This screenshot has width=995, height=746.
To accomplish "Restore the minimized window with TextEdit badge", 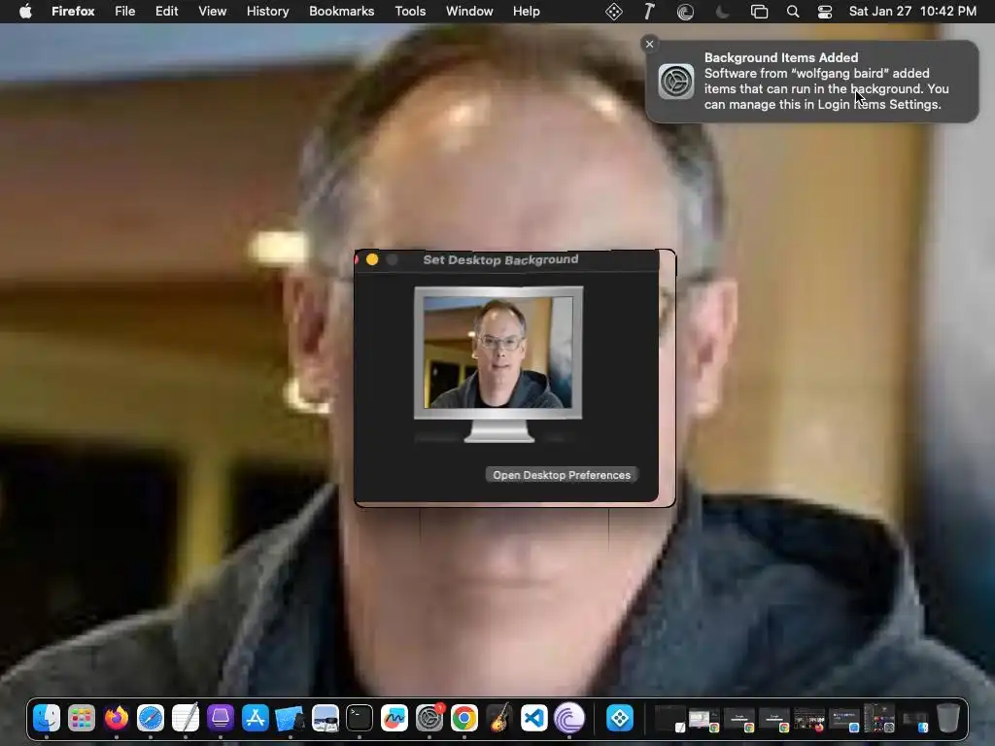I will pos(670,718).
